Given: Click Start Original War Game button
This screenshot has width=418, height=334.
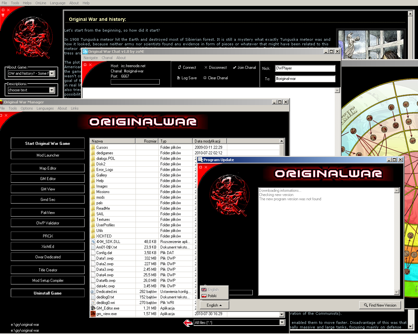Looking at the screenshot, I should (48, 144).
